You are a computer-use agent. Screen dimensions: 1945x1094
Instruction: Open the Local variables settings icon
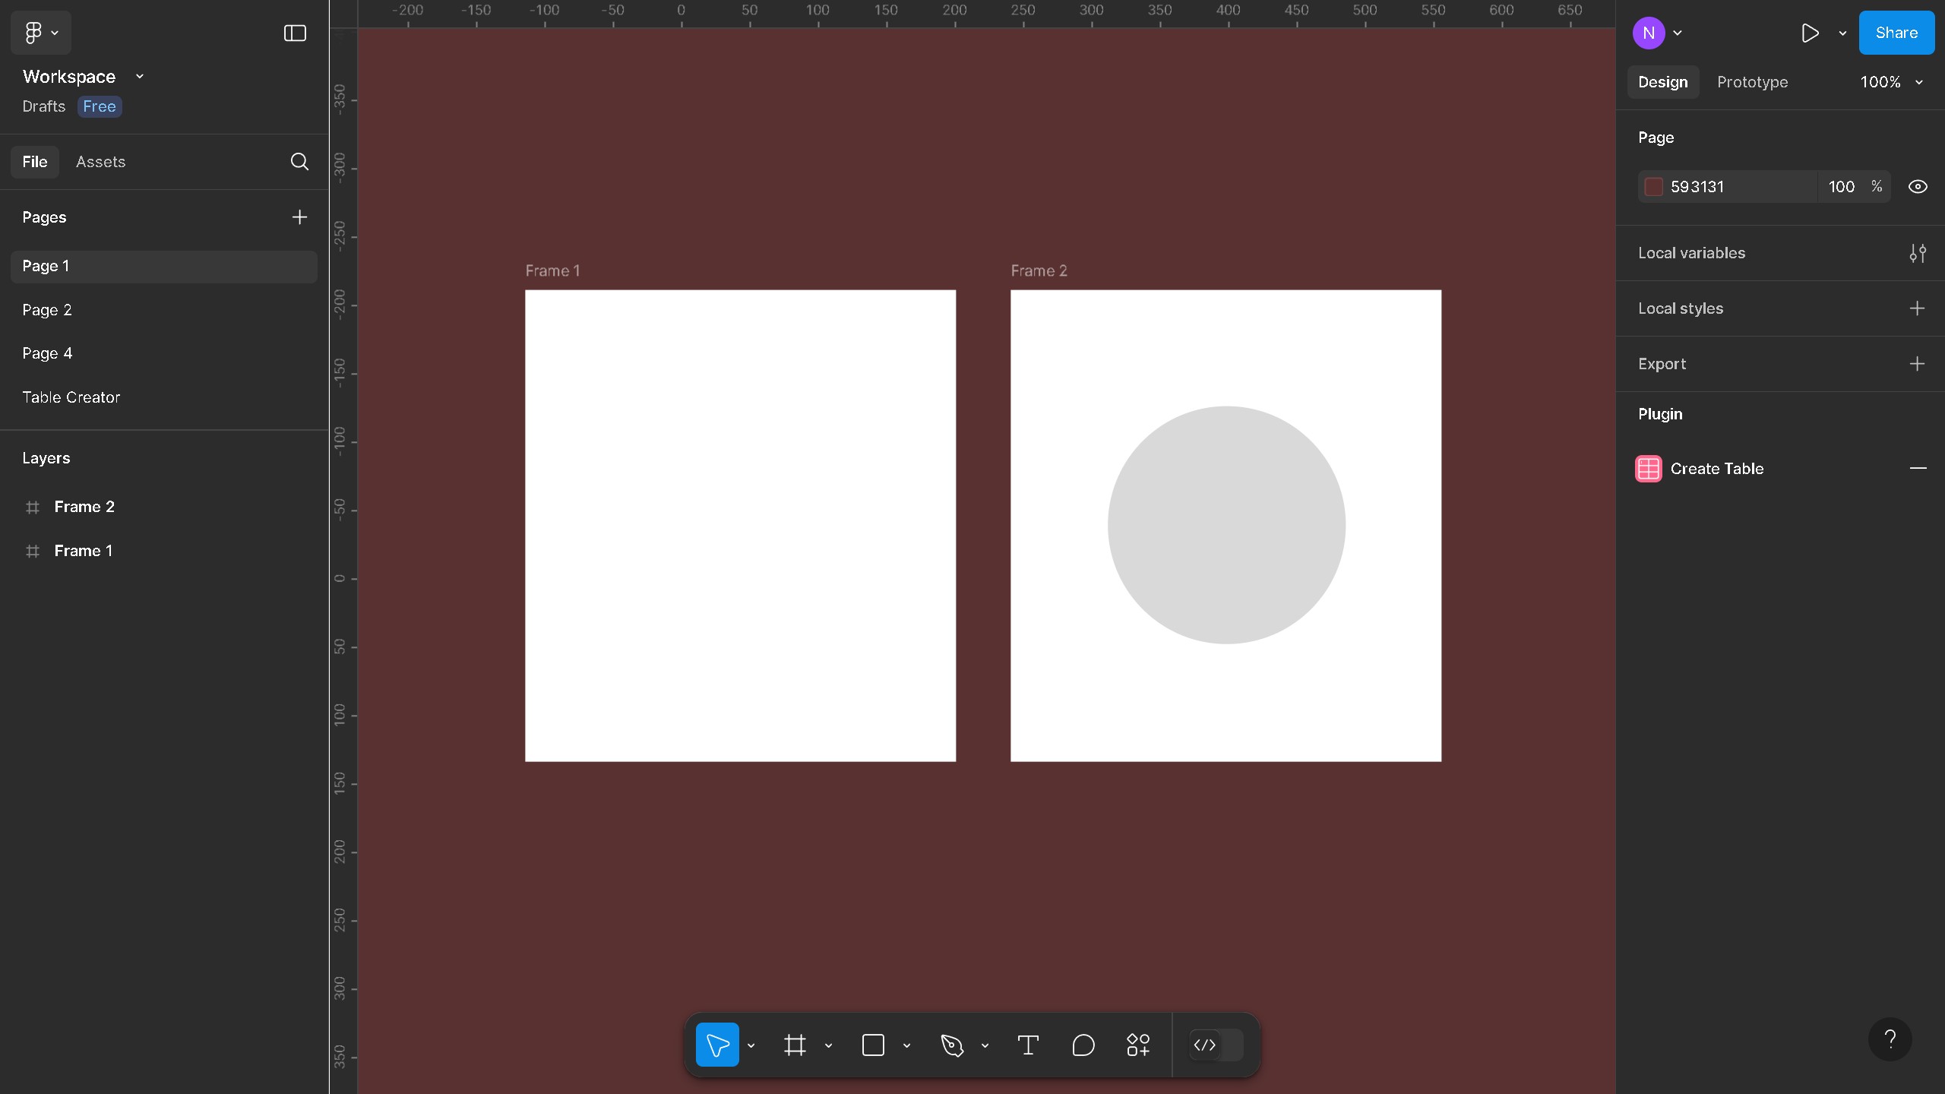(x=1918, y=253)
